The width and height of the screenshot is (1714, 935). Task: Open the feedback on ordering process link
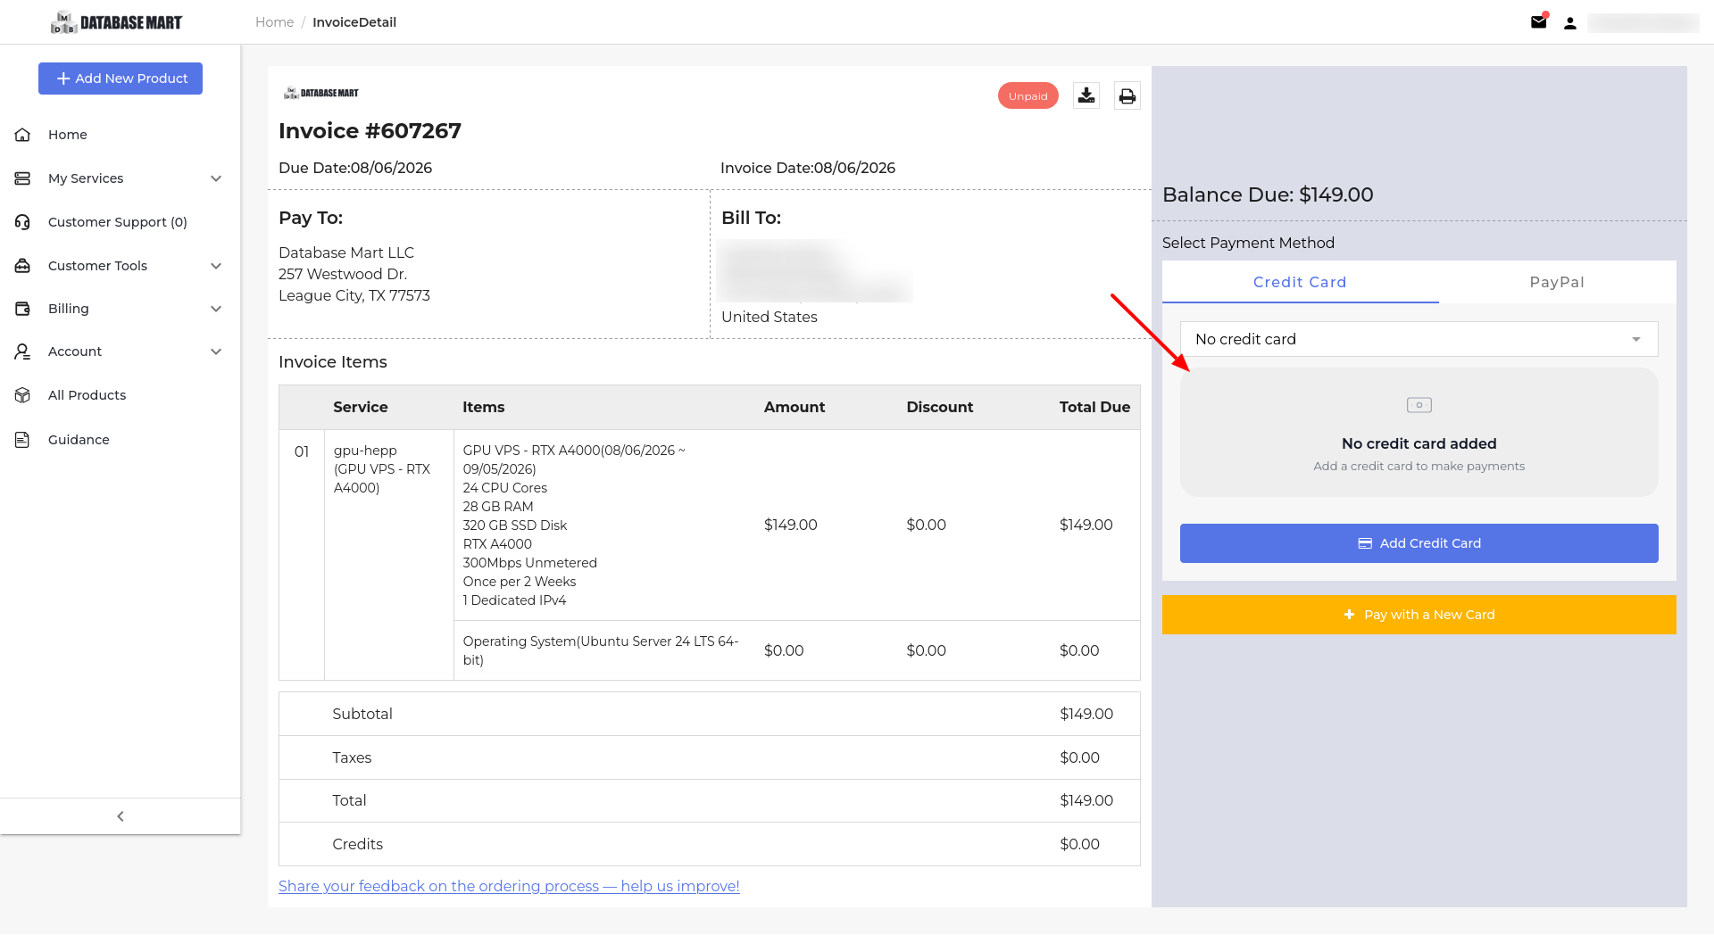click(509, 886)
